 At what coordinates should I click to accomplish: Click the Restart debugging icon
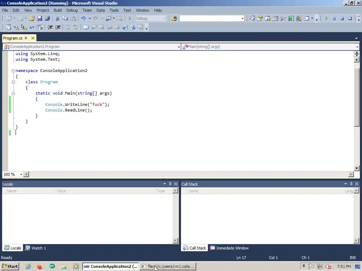click(350, 18)
